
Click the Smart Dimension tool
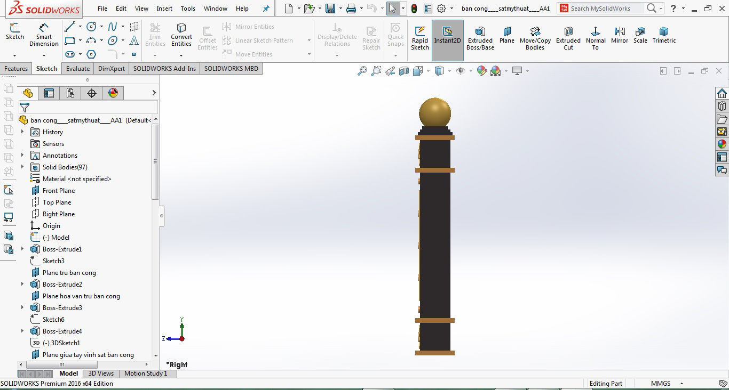coord(44,35)
